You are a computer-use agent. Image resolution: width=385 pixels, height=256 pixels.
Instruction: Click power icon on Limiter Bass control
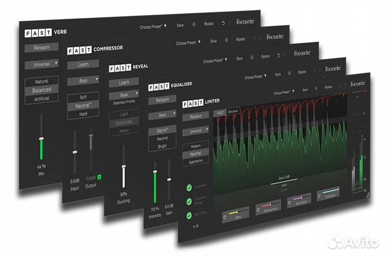(x=225, y=217)
